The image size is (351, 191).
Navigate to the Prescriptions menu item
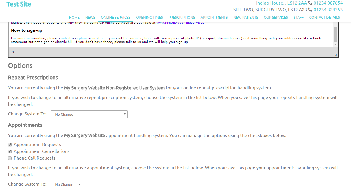(182, 18)
